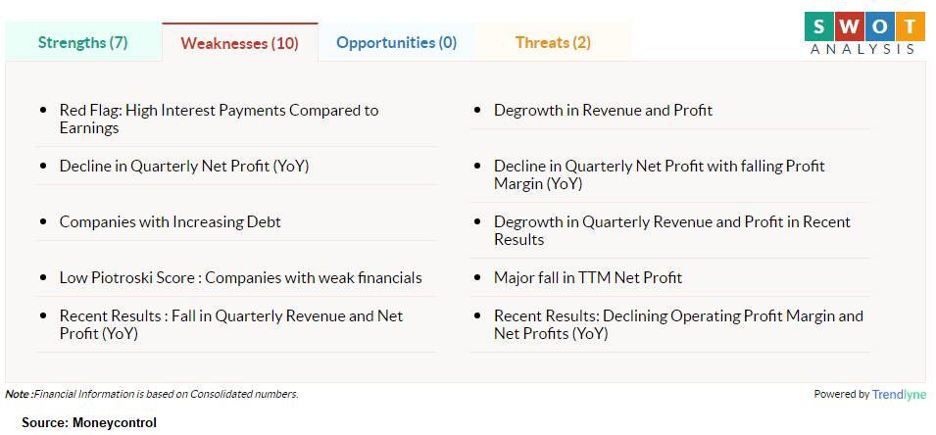Select Degrowth in Revenue and Profit
Viewport: 936px width, 435px height.
click(x=603, y=111)
